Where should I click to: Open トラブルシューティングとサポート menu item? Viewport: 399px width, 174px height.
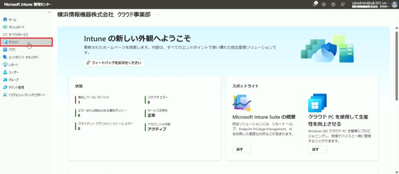click(x=26, y=95)
